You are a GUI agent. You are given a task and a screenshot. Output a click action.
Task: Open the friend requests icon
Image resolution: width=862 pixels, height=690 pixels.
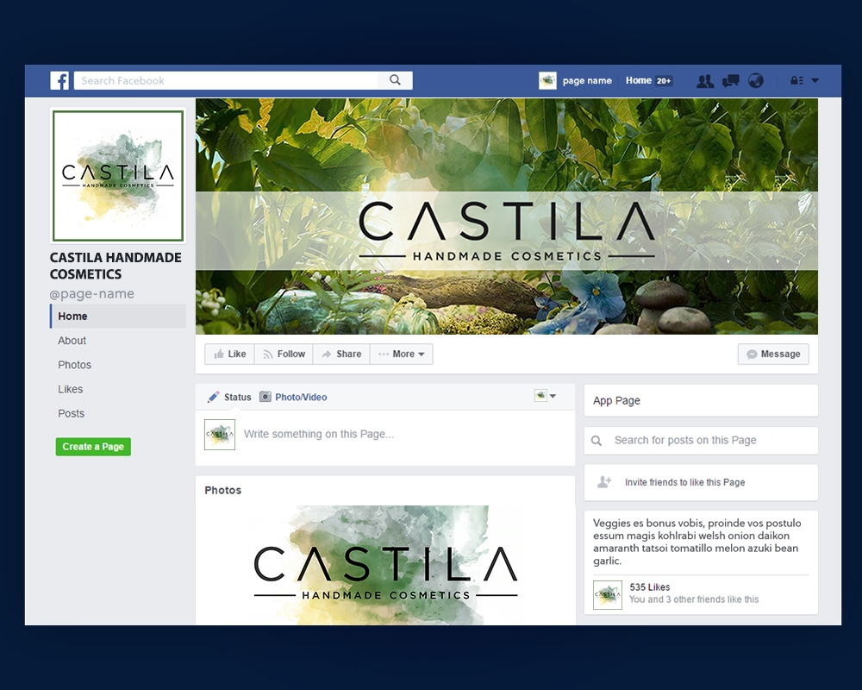(x=705, y=80)
